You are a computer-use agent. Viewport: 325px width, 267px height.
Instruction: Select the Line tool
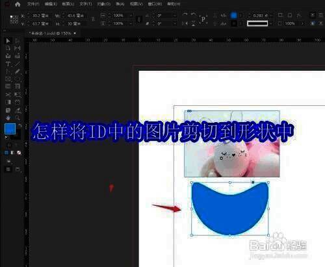(x=18, y=64)
